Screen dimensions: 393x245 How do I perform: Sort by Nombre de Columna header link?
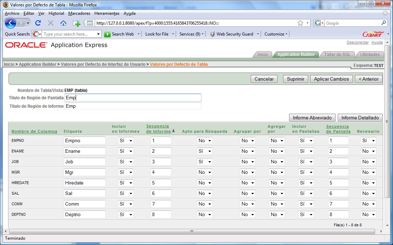(x=35, y=131)
